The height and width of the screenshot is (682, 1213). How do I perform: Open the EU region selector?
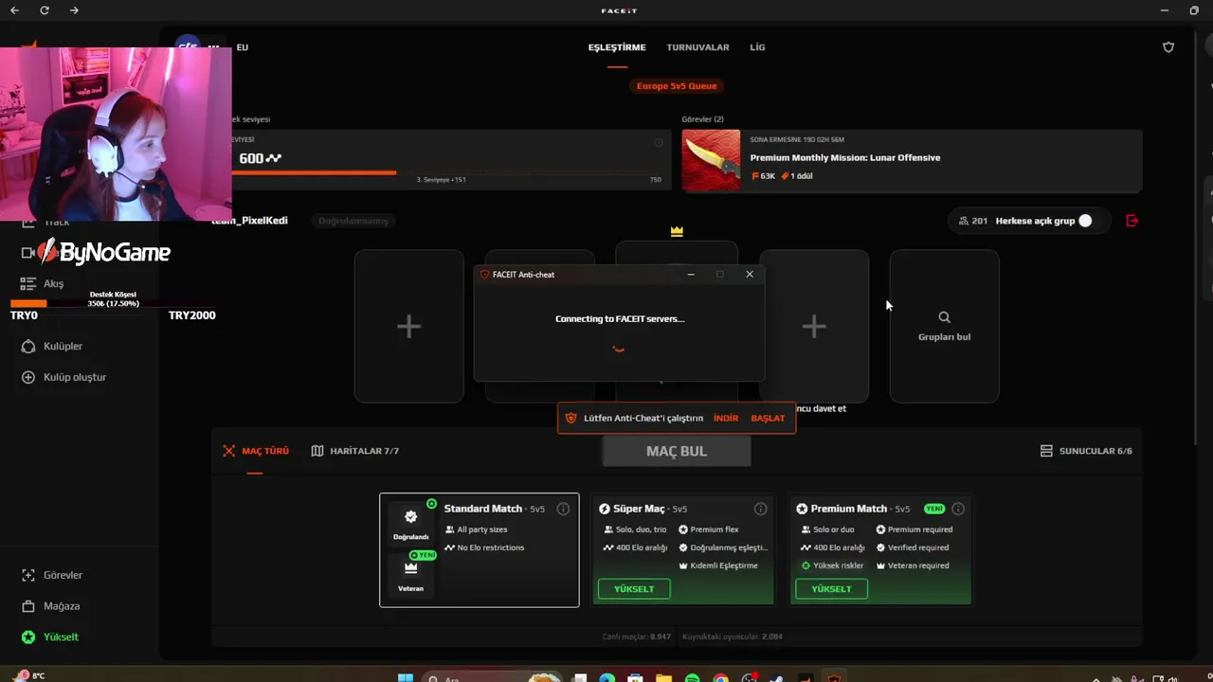point(243,47)
